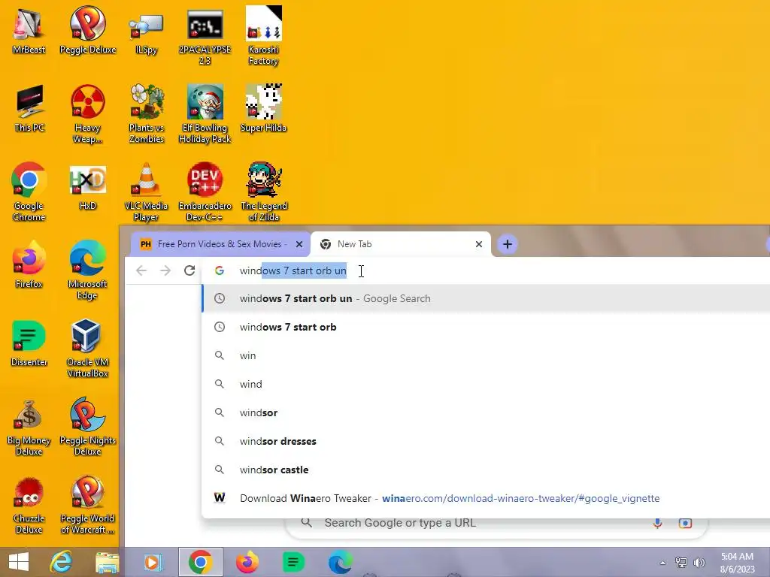Screen dimensions: 770x577
Task: Select the Microsoft Edge desktop shortcut
Action: tap(88, 270)
